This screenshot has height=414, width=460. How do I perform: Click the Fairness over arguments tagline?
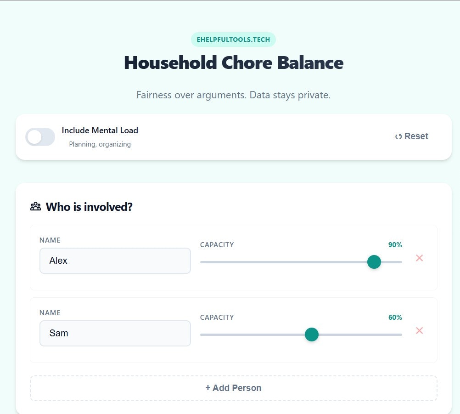(233, 95)
